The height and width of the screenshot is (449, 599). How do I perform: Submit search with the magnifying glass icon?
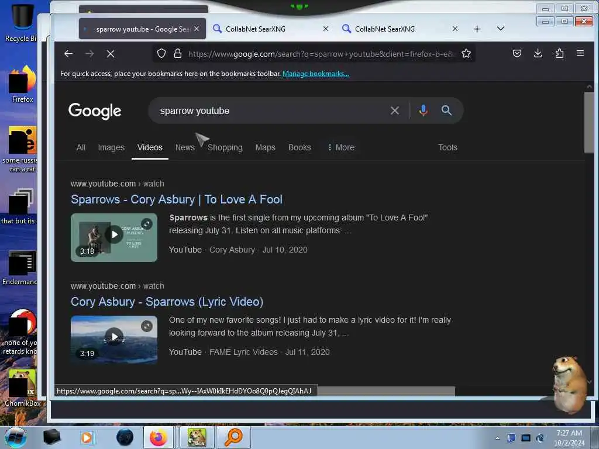[x=446, y=110]
